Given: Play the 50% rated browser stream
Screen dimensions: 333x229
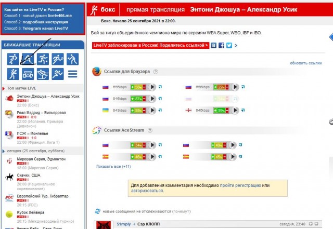Looking at the screenshot, I should [152, 87].
